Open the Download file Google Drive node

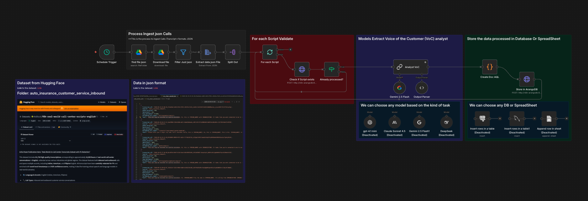click(161, 52)
